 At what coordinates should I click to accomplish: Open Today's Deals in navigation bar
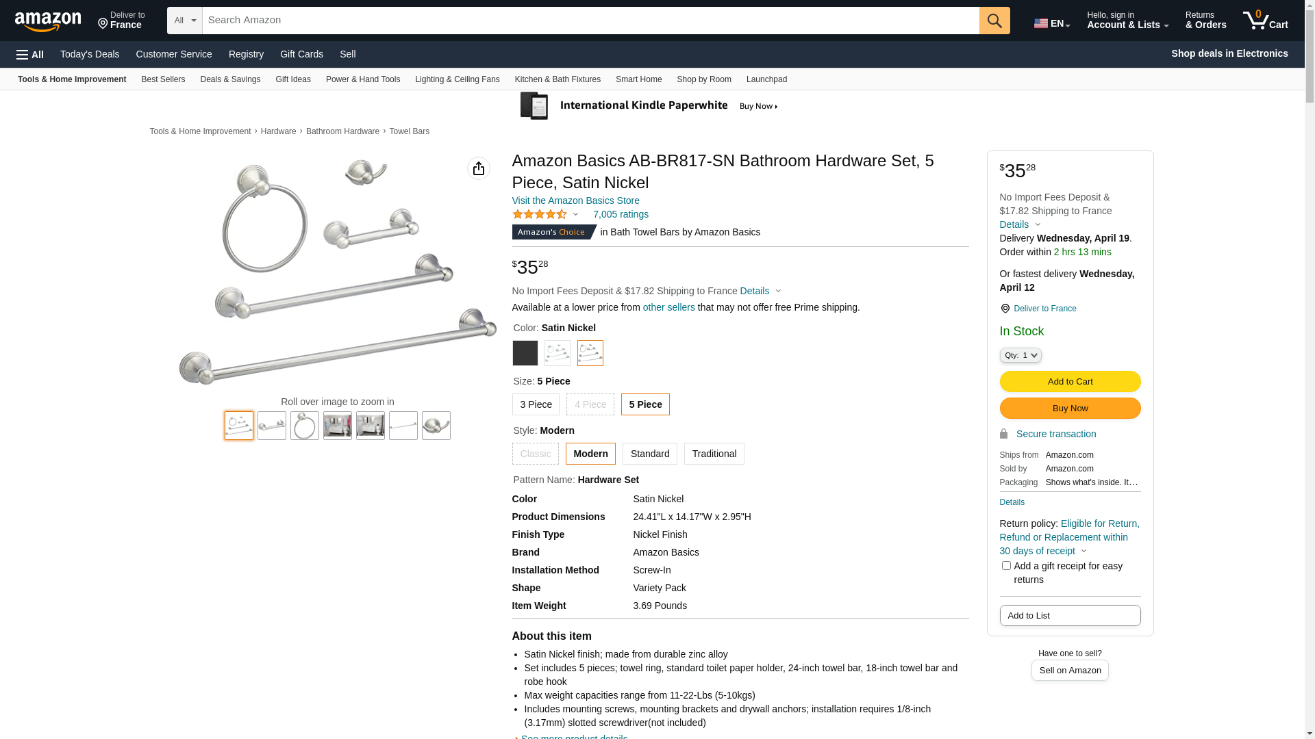pos(90,54)
